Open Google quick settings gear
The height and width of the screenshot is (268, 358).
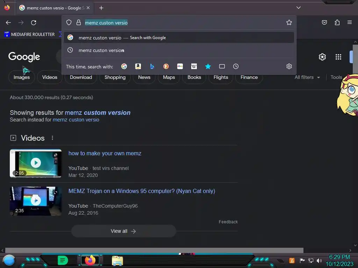pyautogui.click(x=322, y=57)
